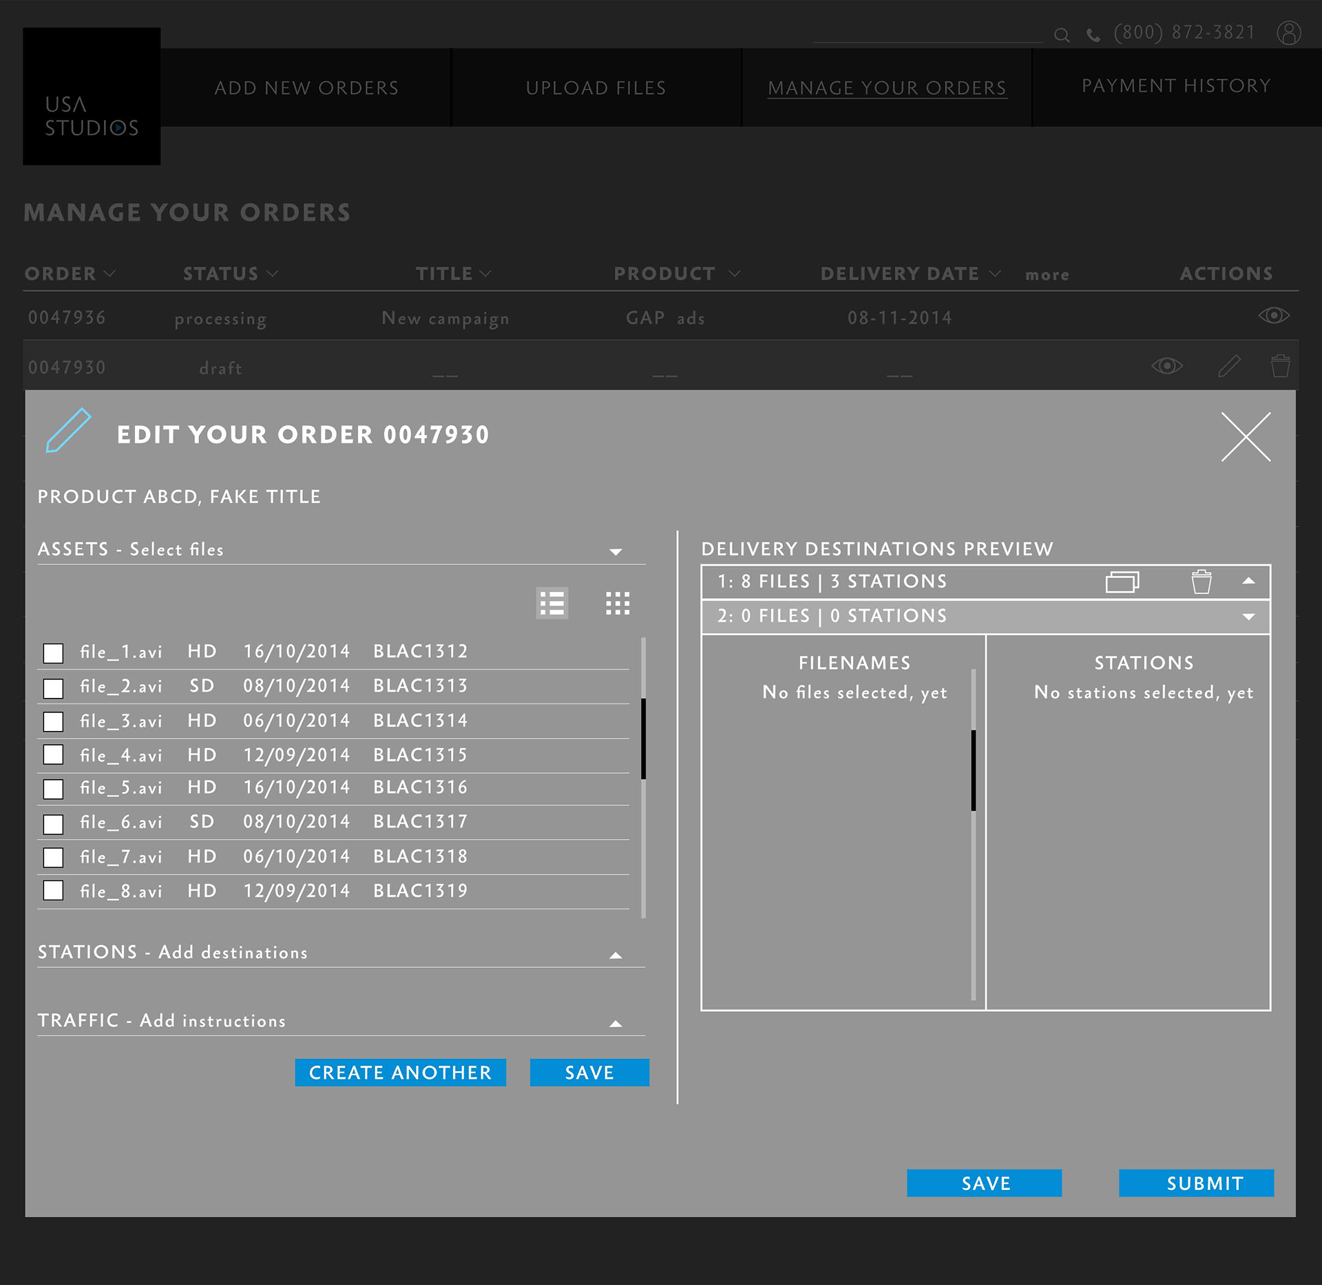Click the Create Another button
Image resolution: width=1322 pixels, height=1285 pixels.
tap(400, 1072)
